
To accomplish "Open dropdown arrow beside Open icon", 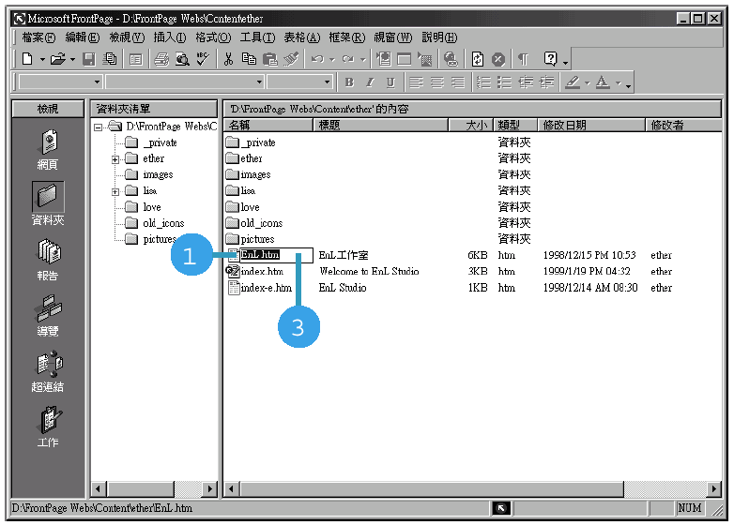I will pyautogui.click(x=72, y=59).
